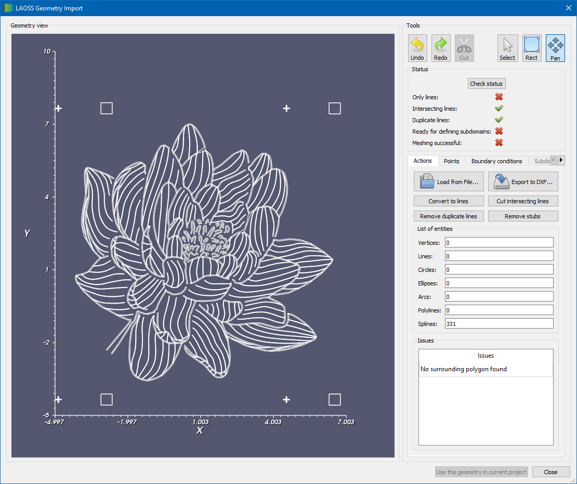The width and height of the screenshot is (577, 484).
Task: Click the Undo arrow icon
Action: (x=417, y=47)
